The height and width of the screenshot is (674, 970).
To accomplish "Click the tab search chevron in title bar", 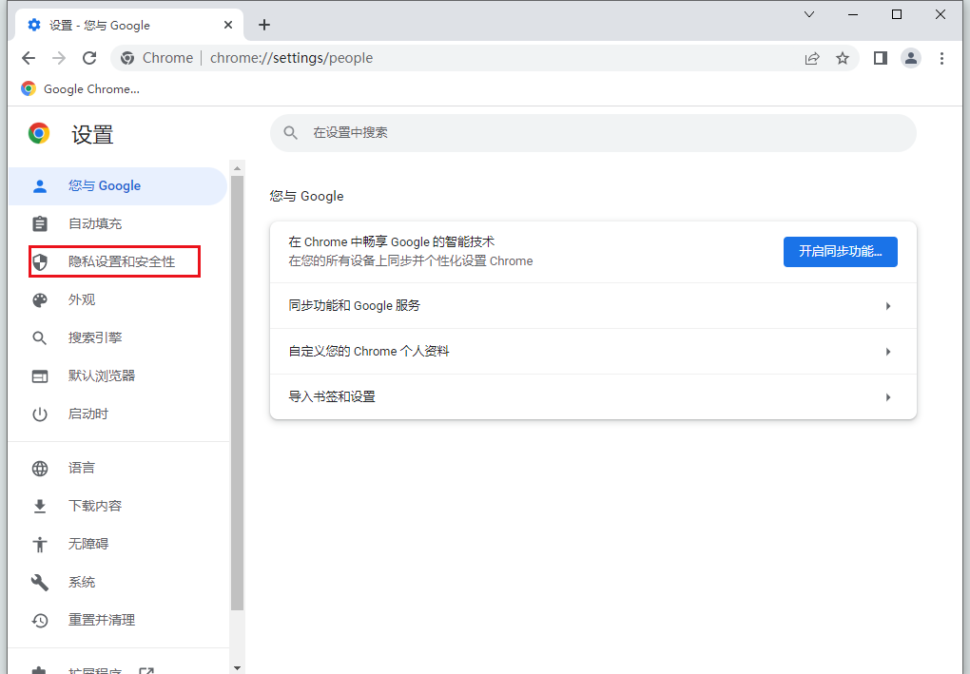I will coord(809,14).
